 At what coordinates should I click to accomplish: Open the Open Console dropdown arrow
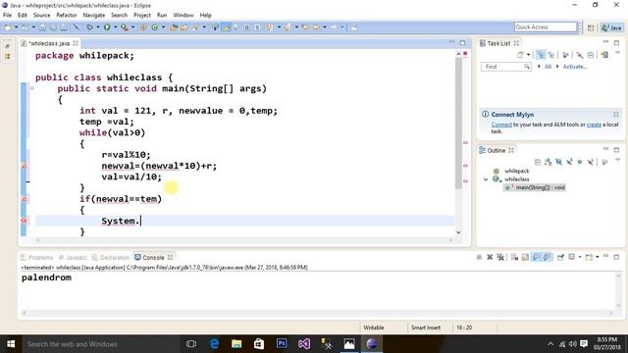click(598, 257)
